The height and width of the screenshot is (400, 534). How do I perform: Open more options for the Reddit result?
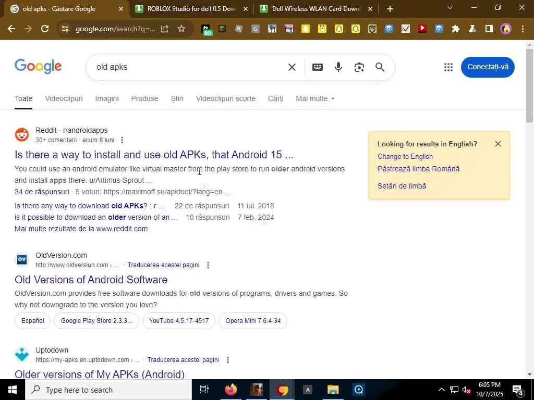tap(122, 140)
